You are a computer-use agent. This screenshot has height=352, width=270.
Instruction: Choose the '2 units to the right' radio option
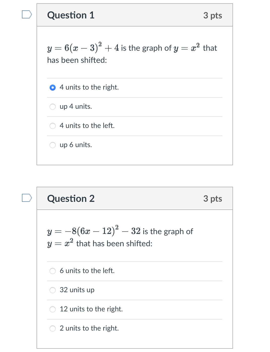click(x=53, y=329)
